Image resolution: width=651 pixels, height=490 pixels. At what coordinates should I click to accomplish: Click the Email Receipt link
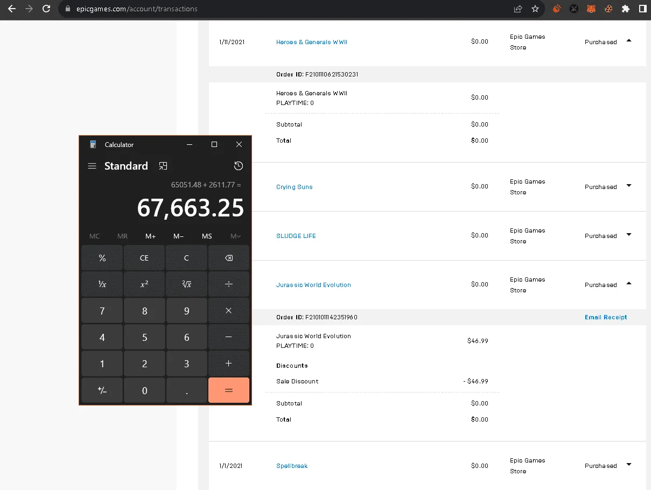606,317
